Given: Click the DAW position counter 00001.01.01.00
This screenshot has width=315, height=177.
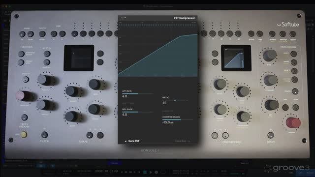Looking at the screenshot, I should (x=106, y=171).
